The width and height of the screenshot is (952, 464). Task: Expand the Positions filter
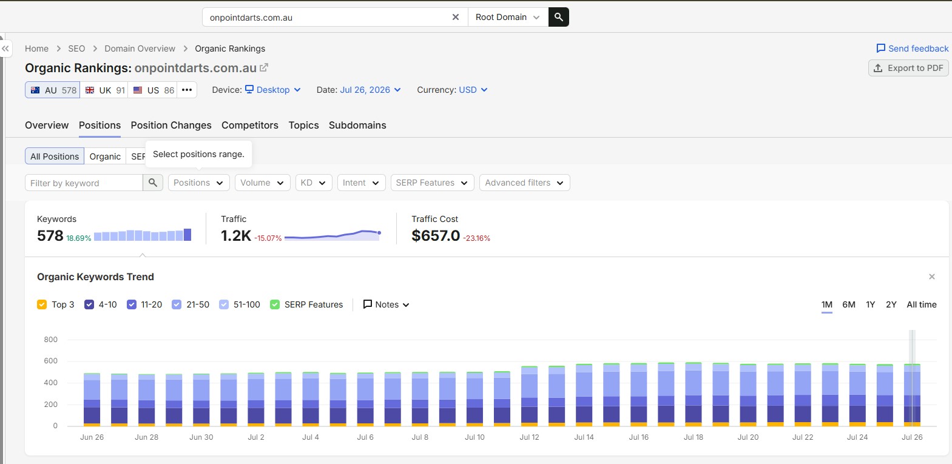click(x=198, y=183)
